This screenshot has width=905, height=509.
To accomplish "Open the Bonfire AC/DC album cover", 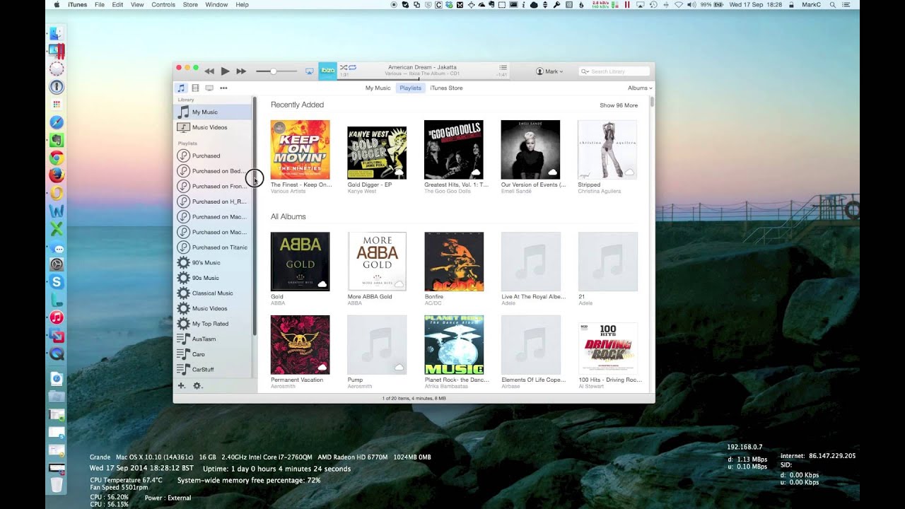I will pyautogui.click(x=454, y=262).
